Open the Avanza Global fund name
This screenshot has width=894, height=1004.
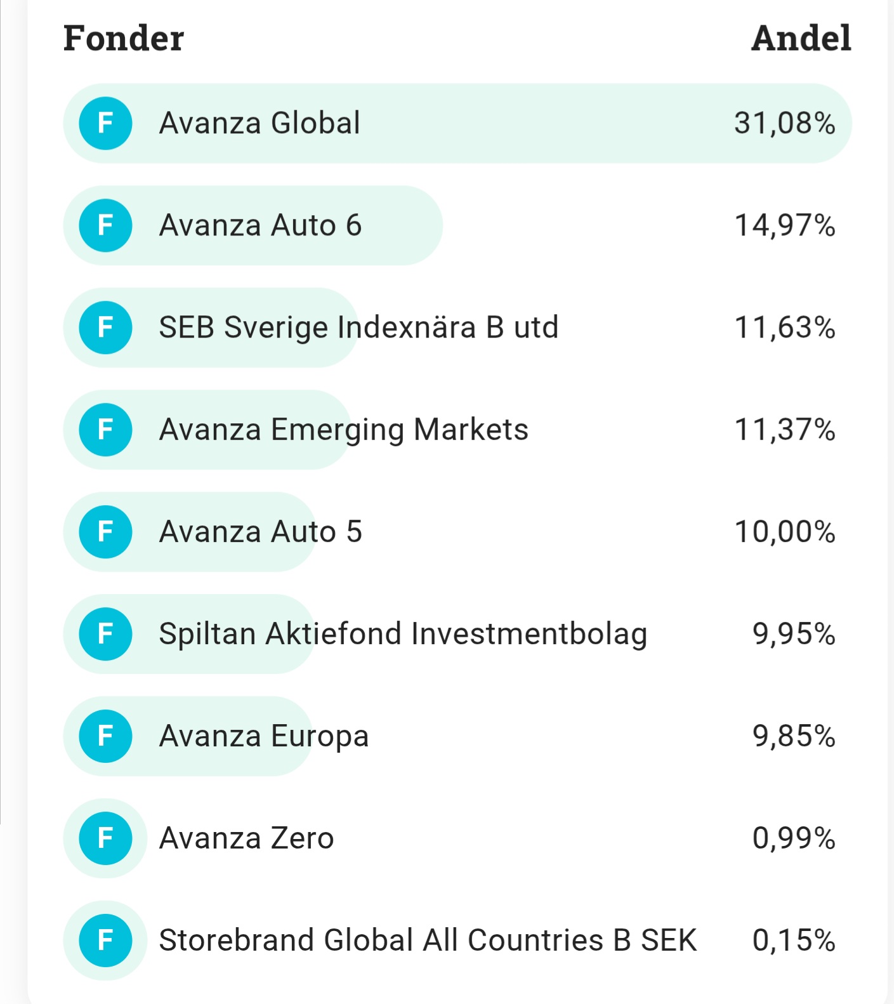point(260,123)
